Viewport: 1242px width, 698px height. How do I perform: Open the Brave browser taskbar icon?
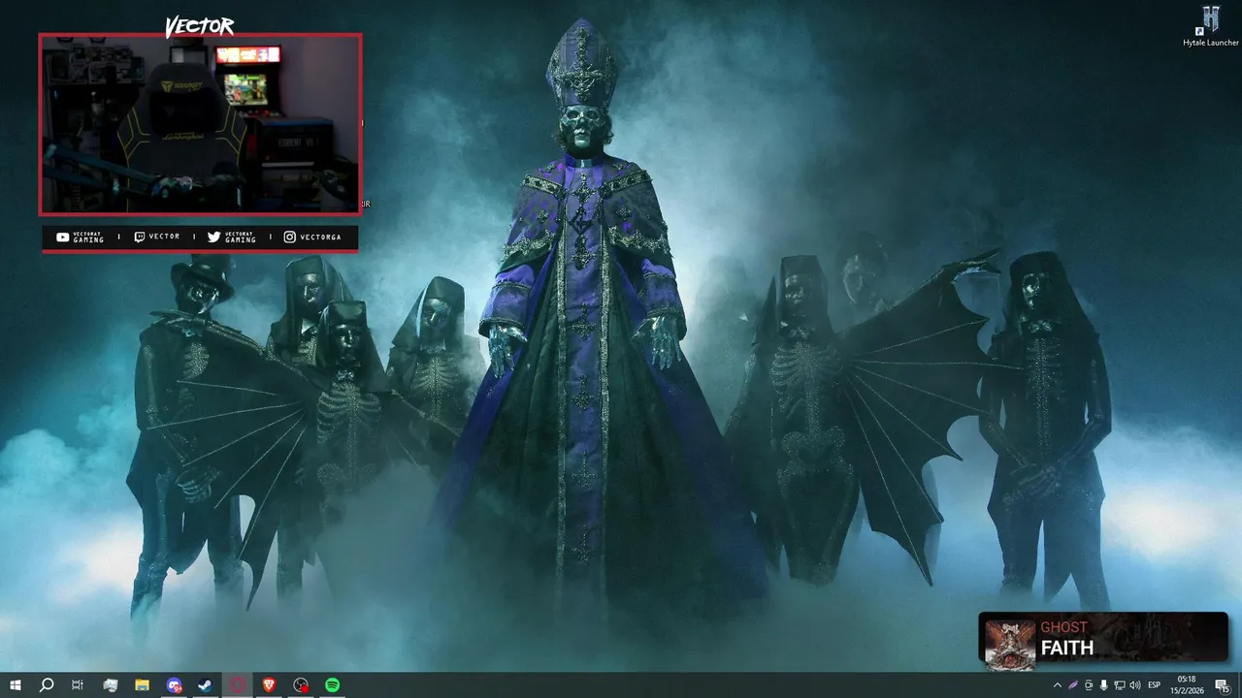[x=269, y=685]
